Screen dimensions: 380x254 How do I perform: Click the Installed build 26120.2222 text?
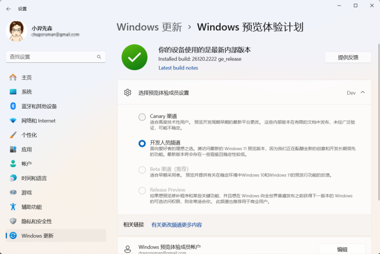click(x=200, y=59)
